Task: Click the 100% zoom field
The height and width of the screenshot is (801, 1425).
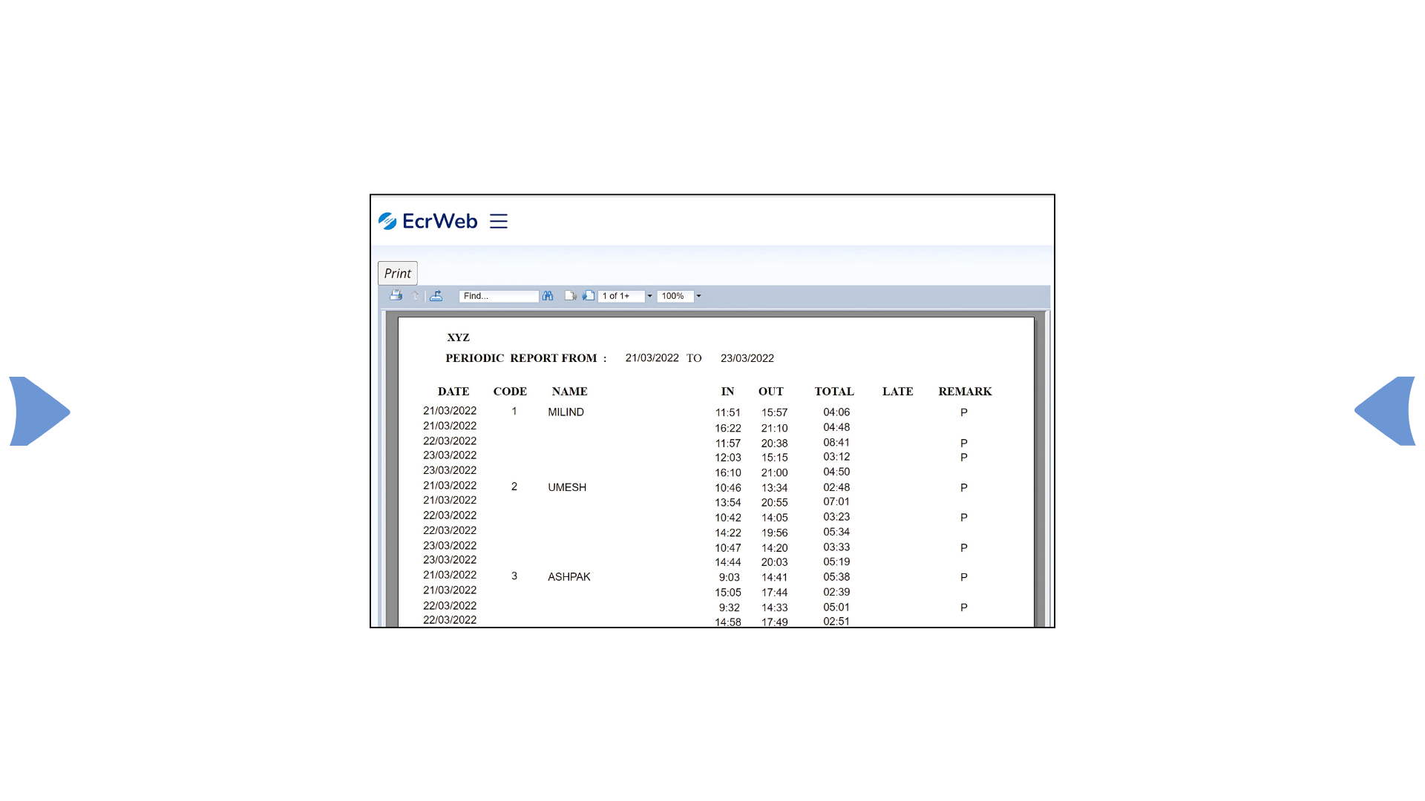Action: [x=675, y=296]
